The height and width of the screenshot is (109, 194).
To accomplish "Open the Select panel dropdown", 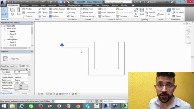I will 5,19.
